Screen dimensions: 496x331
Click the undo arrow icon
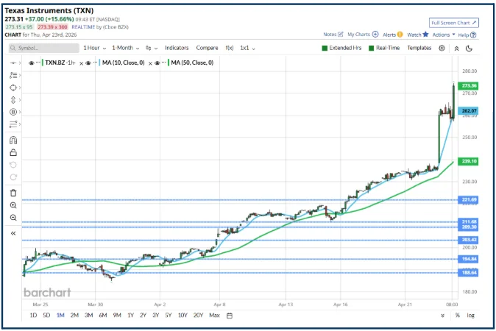[13, 165]
